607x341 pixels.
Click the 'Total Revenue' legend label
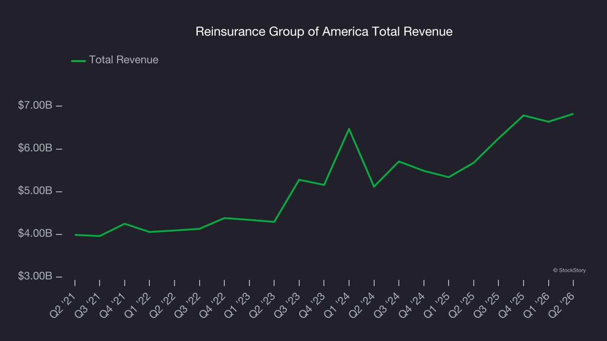coord(124,60)
